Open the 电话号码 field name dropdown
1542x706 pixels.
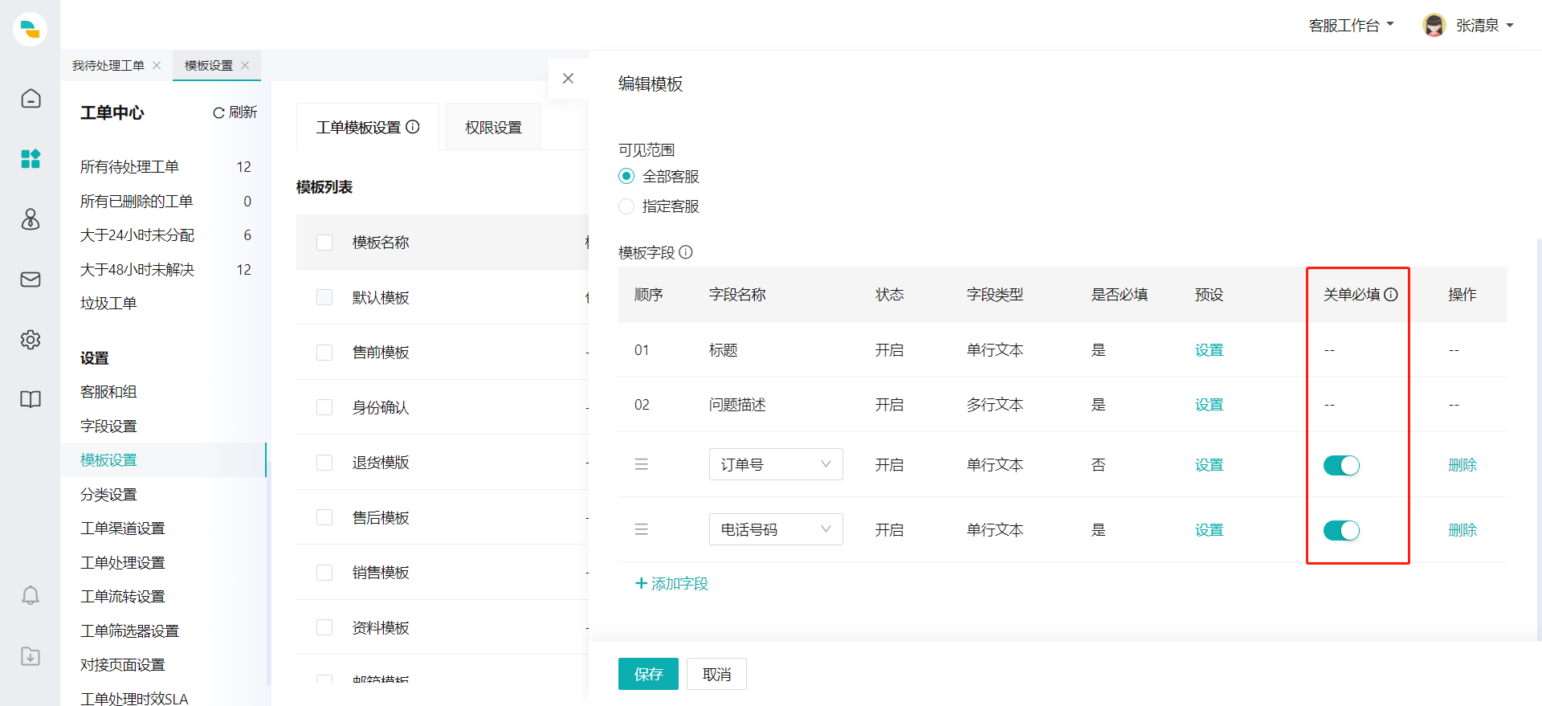[776, 529]
